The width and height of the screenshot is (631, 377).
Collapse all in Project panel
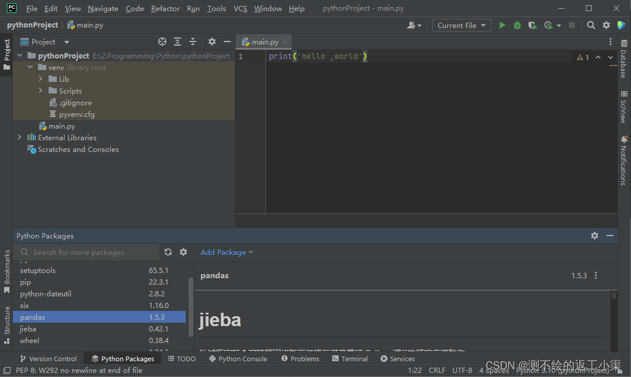tap(193, 41)
